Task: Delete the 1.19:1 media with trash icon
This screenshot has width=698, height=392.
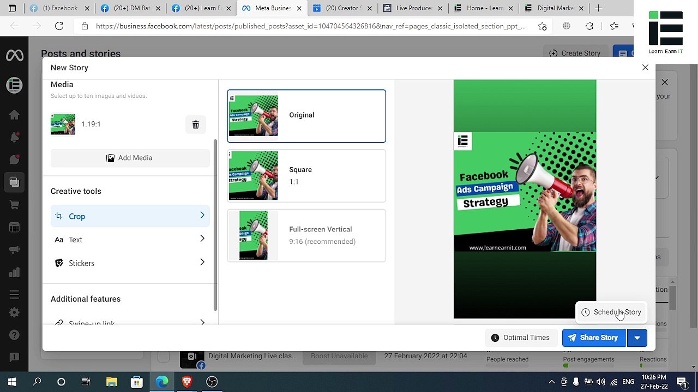Action: 196,125
